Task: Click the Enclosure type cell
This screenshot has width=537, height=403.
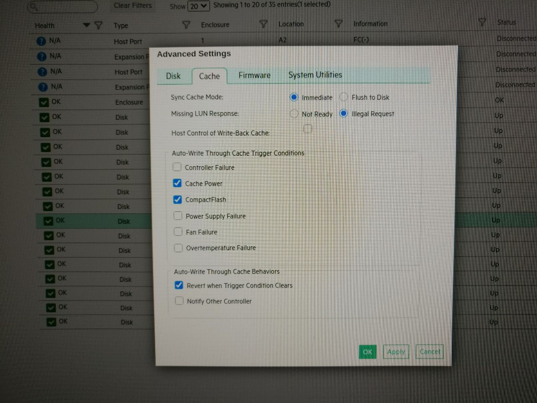Action: click(x=129, y=102)
